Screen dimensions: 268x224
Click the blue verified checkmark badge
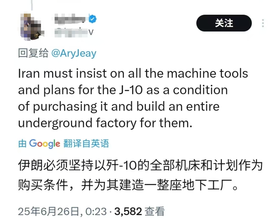92,18
